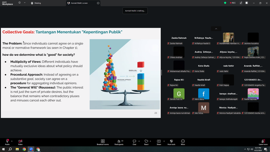Expand share options arrow beside Share

(164, 141)
